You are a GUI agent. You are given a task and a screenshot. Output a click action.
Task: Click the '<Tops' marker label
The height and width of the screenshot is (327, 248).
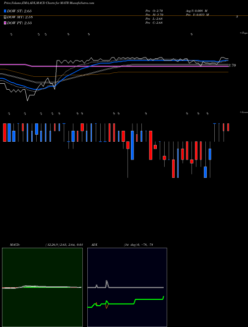tap(244, 33)
